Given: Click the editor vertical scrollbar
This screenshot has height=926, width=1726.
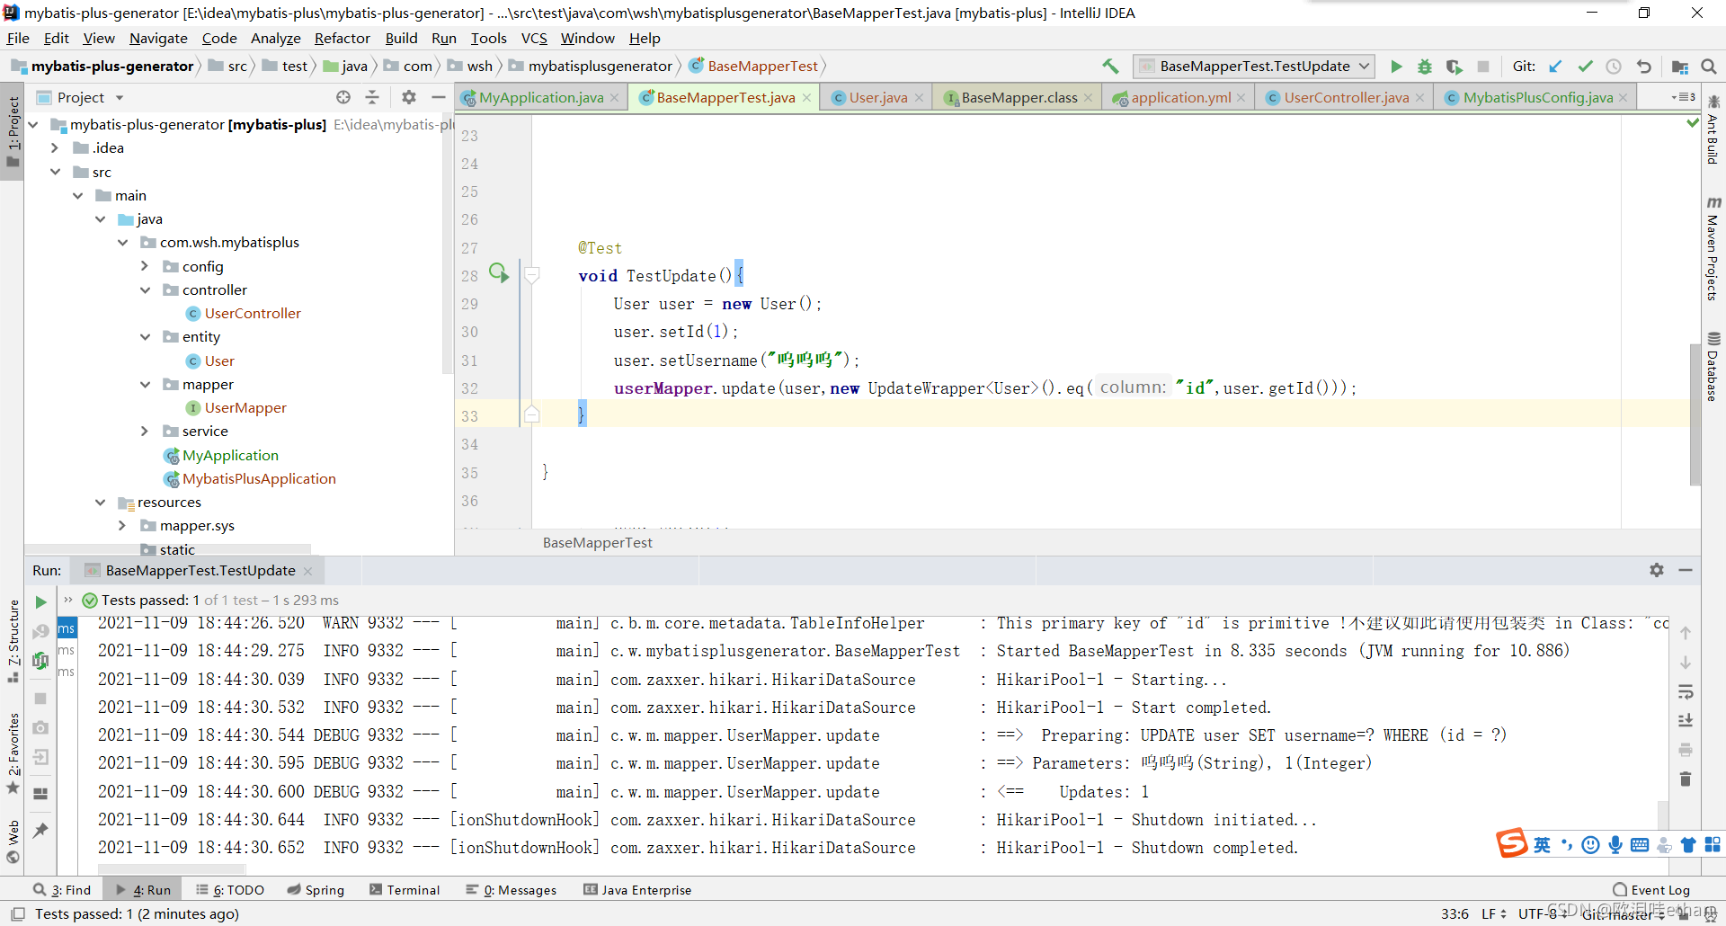Looking at the screenshot, I should pyautogui.click(x=1695, y=414).
